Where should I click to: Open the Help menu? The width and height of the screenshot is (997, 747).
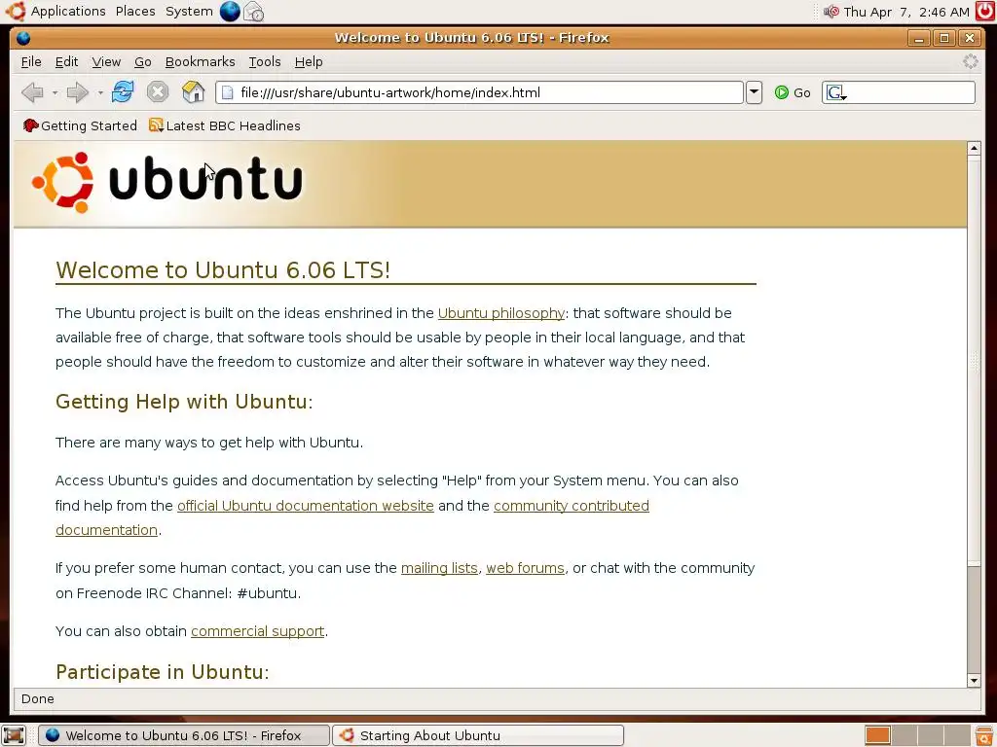click(x=309, y=61)
